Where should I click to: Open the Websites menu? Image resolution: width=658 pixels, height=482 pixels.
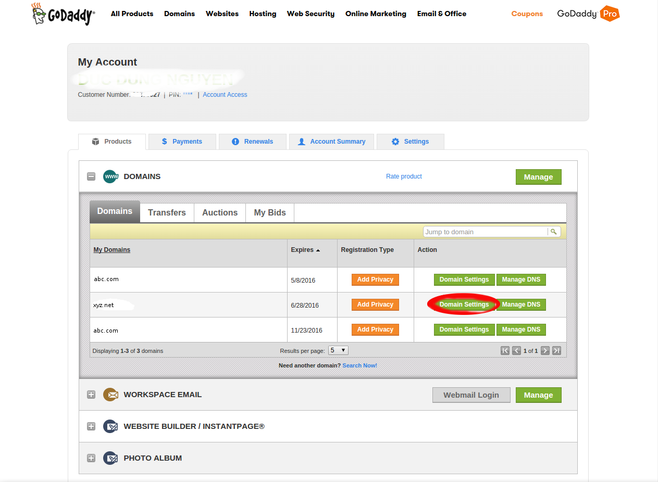click(x=222, y=14)
